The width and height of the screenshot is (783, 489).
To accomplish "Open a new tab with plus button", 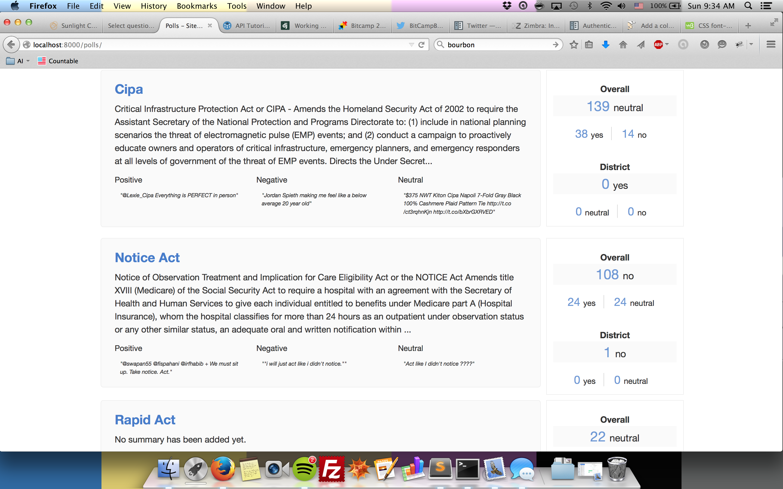I will pos(748,26).
